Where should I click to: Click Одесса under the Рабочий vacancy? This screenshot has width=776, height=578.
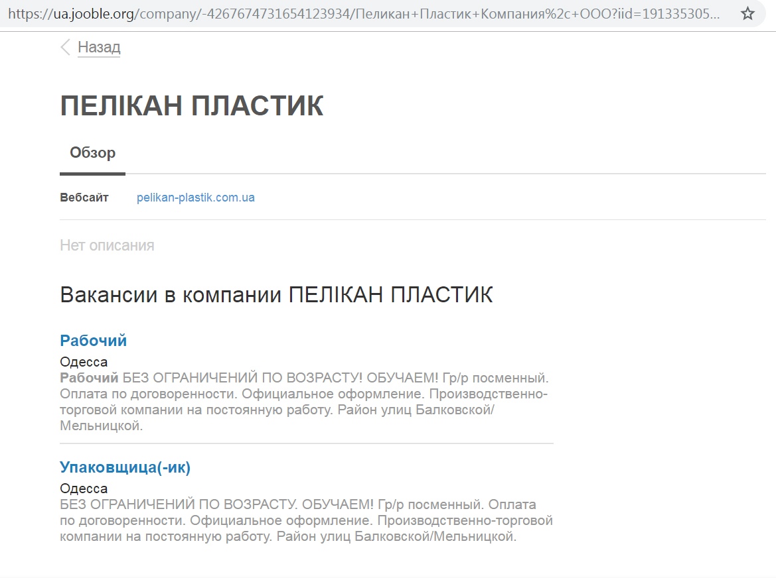(84, 362)
